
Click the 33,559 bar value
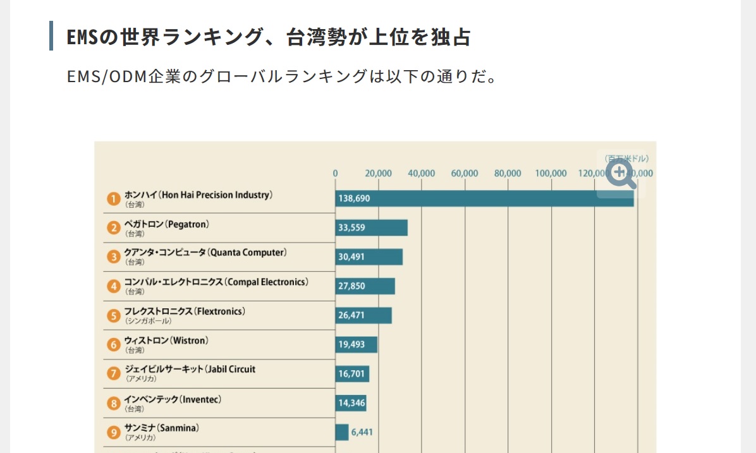click(x=351, y=227)
